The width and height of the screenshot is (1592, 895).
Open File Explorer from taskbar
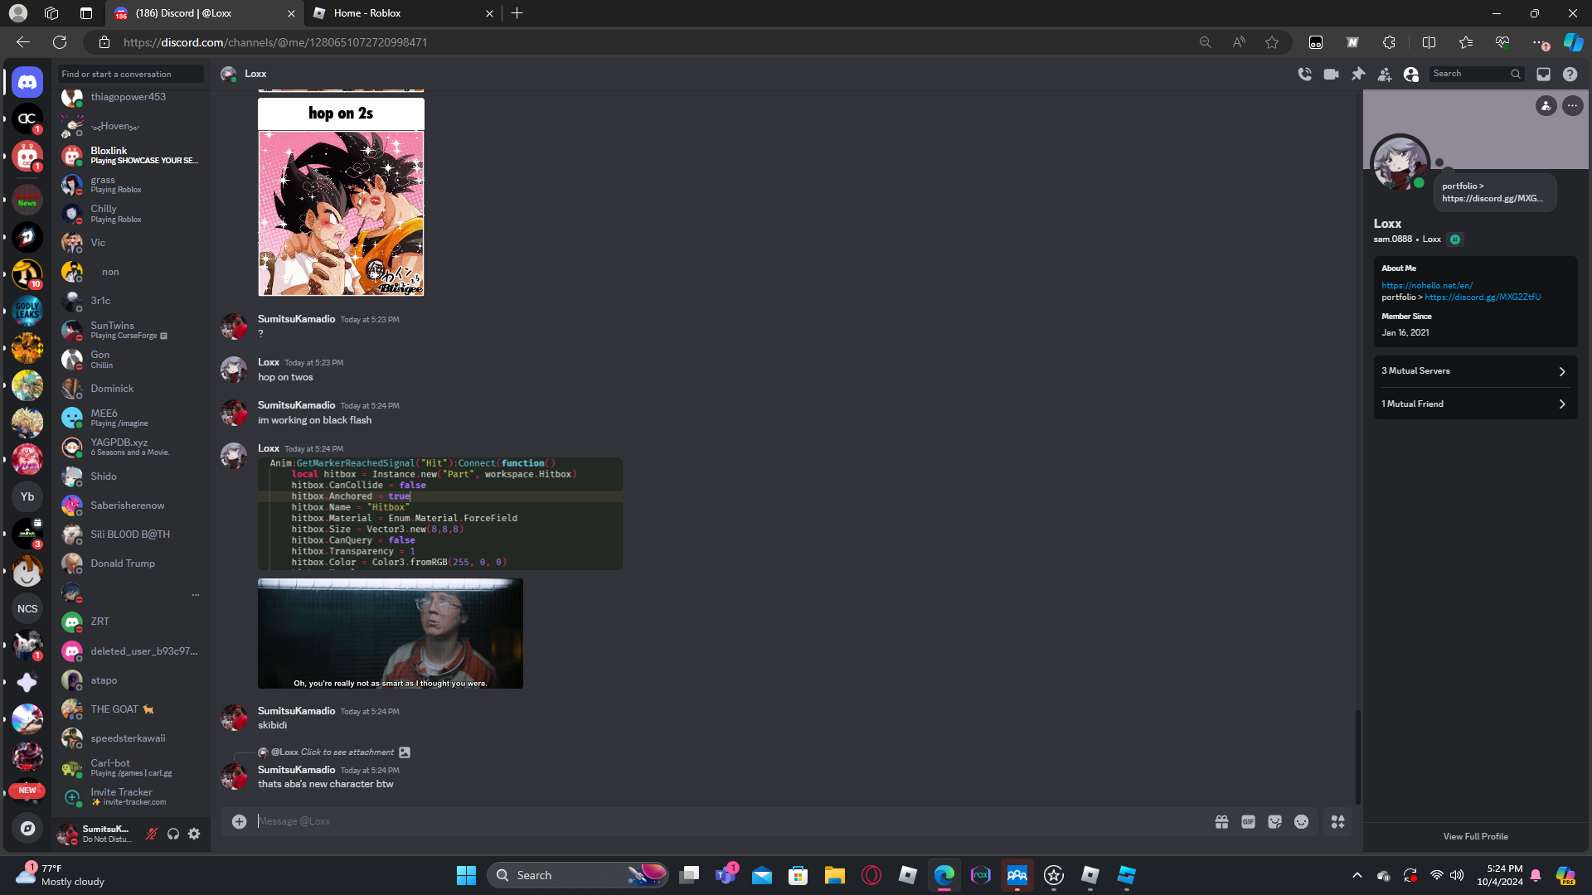click(x=834, y=875)
